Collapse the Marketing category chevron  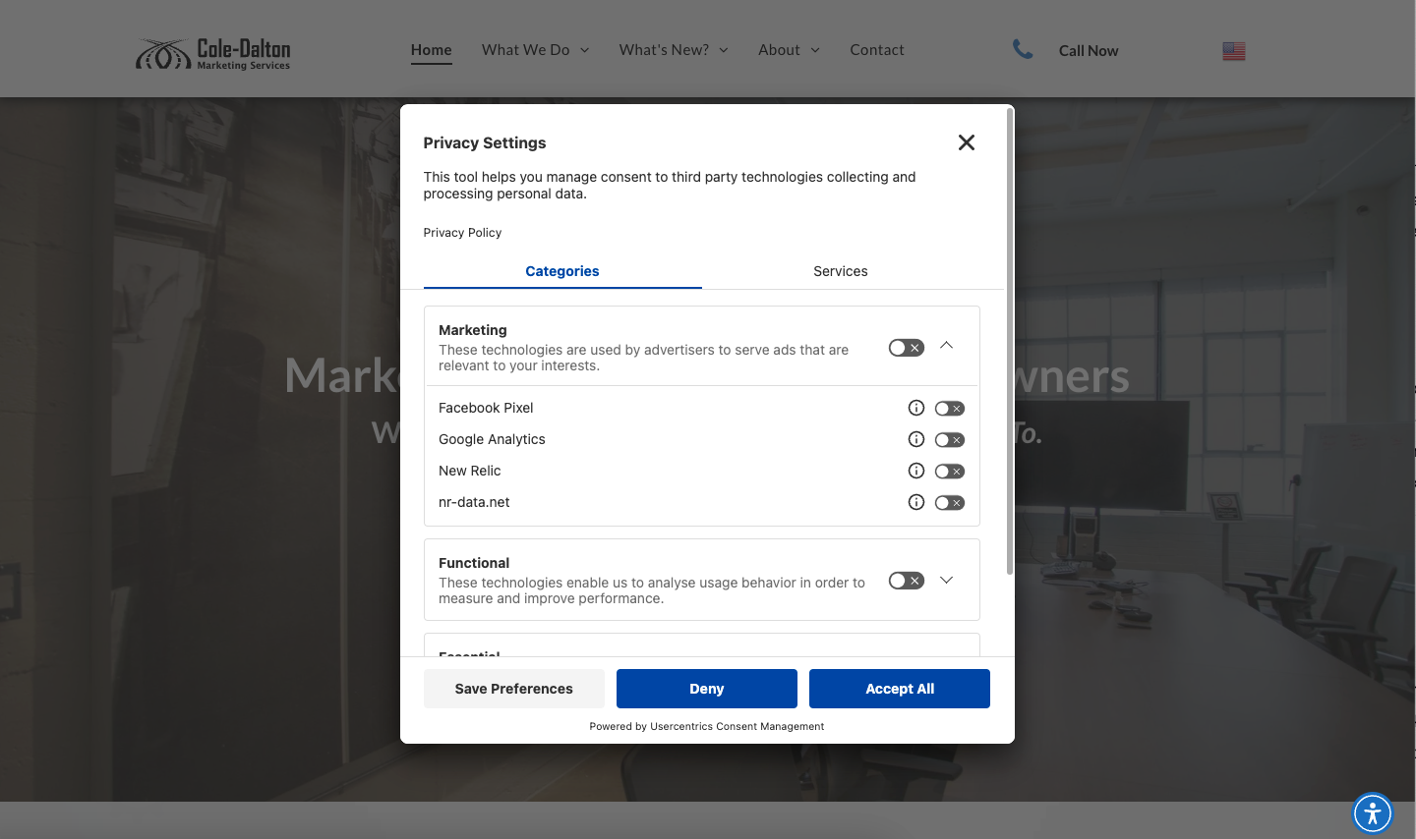click(x=947, y=345)
